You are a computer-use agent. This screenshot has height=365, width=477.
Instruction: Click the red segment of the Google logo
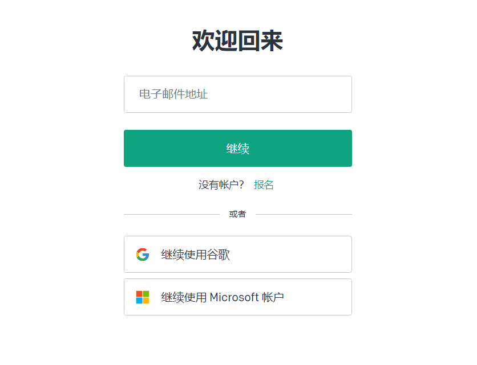143,251
